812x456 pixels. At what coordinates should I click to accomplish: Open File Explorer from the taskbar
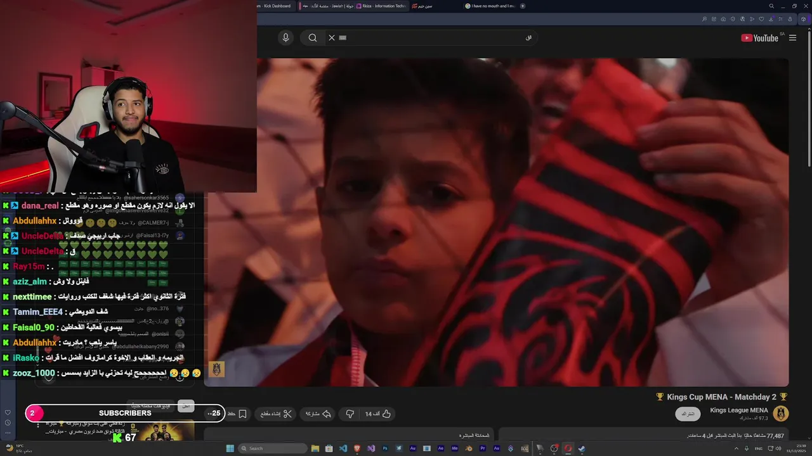pyautogui.click(x=315, y=448)
